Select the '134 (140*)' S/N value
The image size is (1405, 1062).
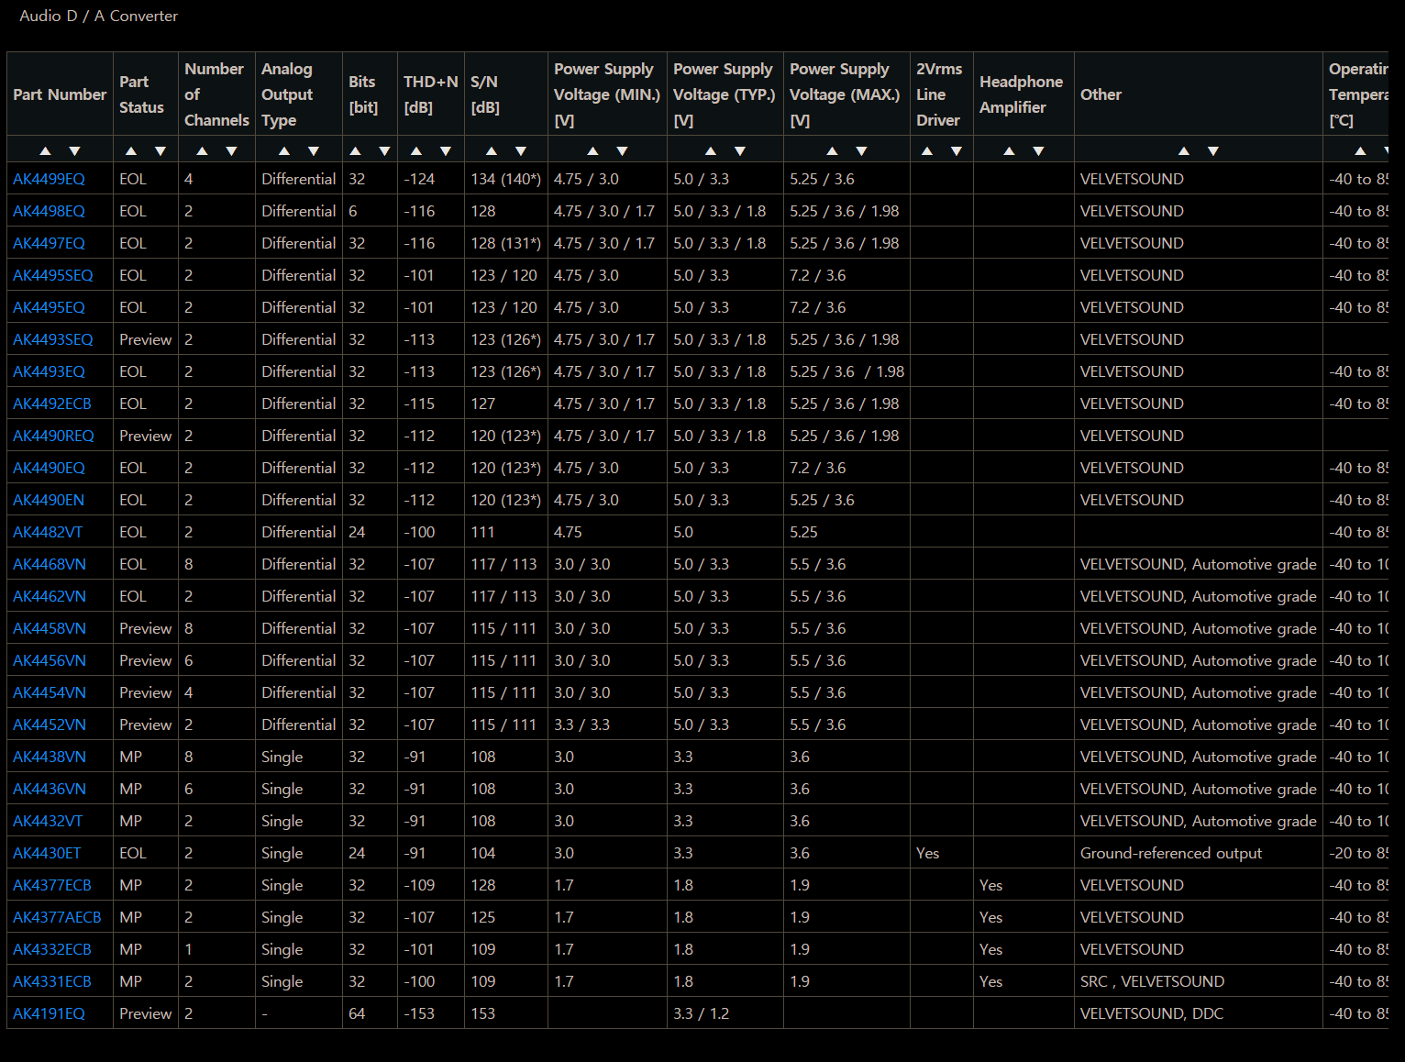(506, 179)
